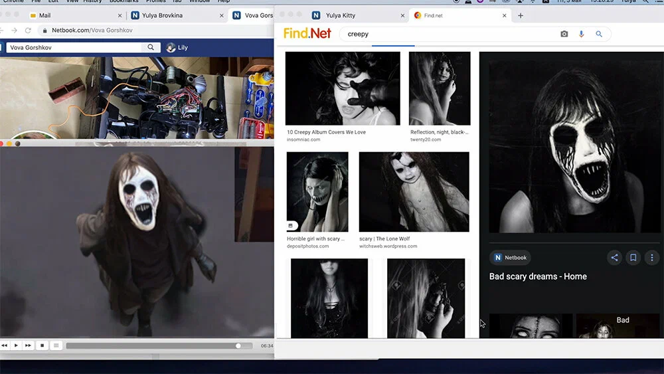Click the depositphotos.com source link

308,246
